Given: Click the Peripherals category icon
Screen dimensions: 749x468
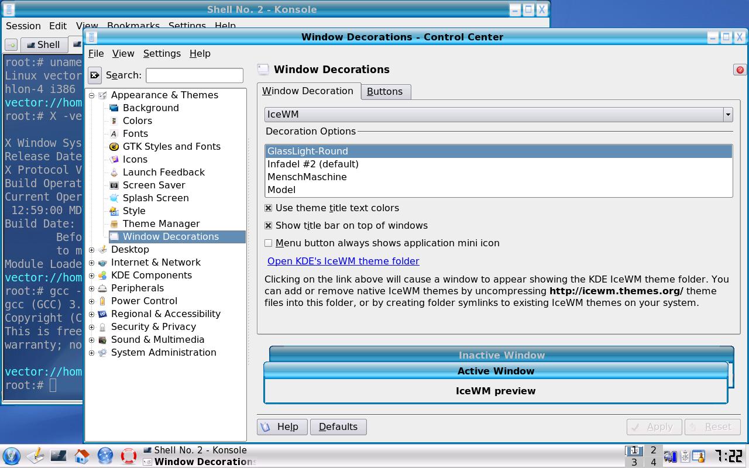Looking at the screenshot, I should tap(102, 288).
